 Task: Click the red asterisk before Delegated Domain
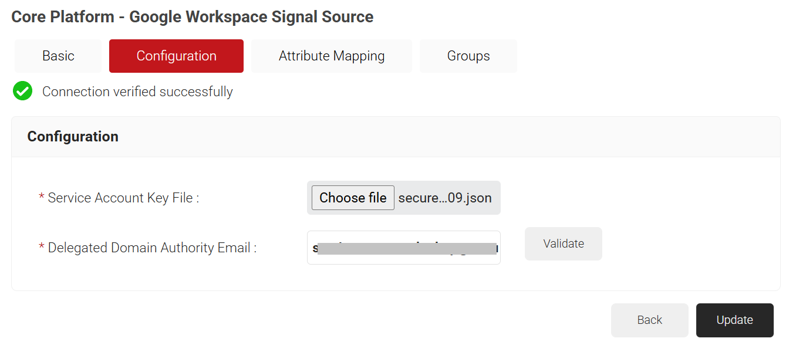pyautogui.click(x=42, y=248)
